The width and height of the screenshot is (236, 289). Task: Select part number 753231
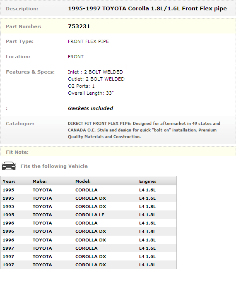click(79, 26)
